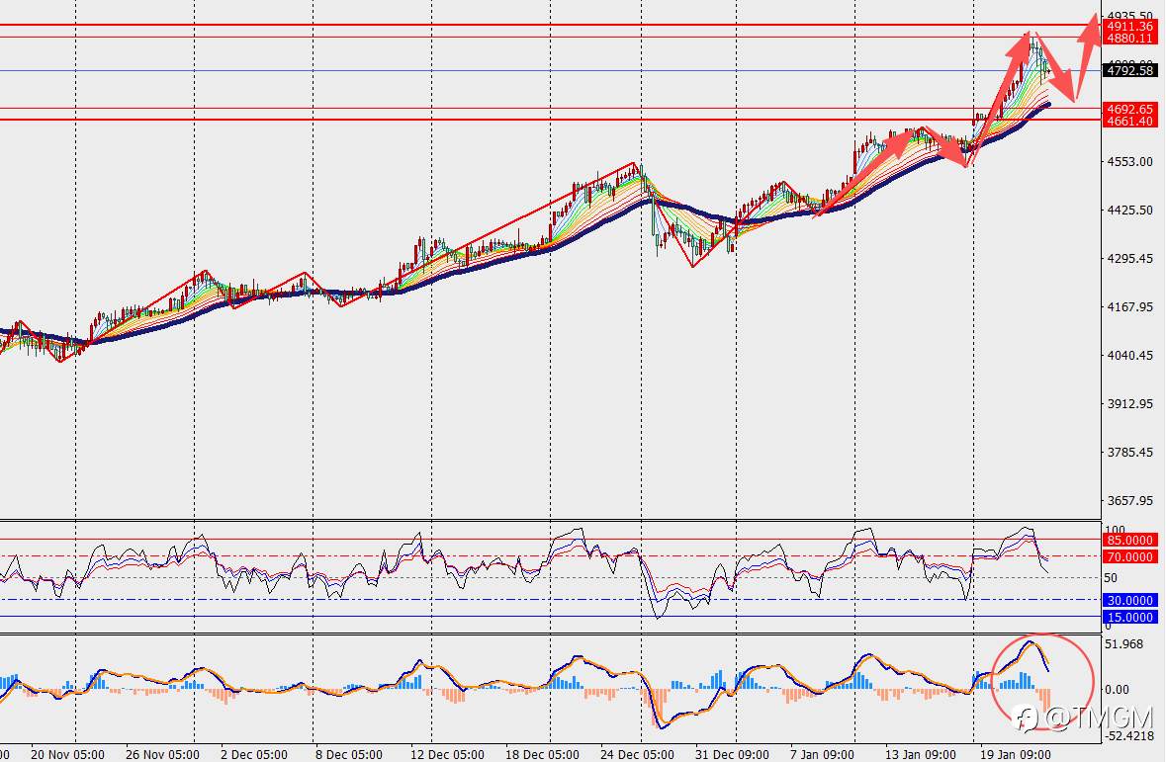Click the 7 Jan 09:00 time label

click(823, 754)
